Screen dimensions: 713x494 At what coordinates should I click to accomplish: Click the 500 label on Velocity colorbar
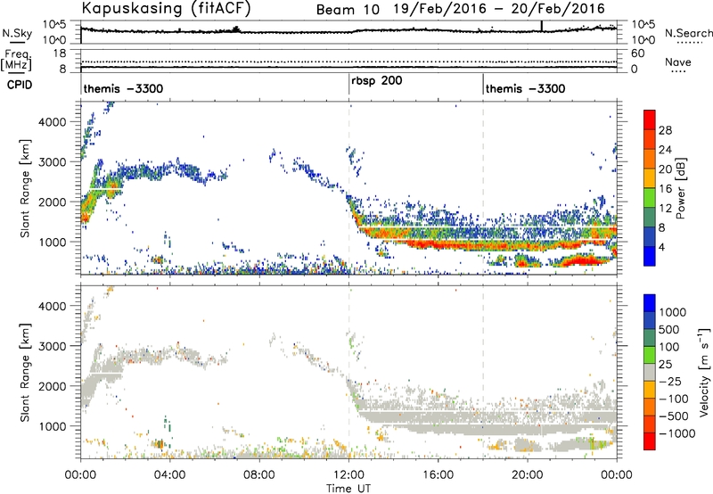[x=671, y=330]
